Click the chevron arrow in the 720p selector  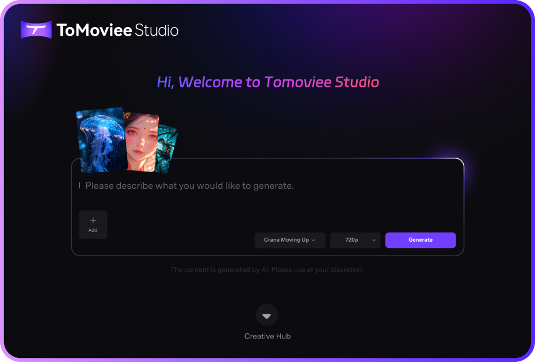click(374, 241)
